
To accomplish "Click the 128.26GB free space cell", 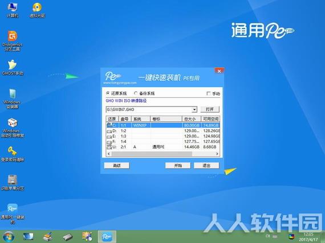I will tap(212, 131).
